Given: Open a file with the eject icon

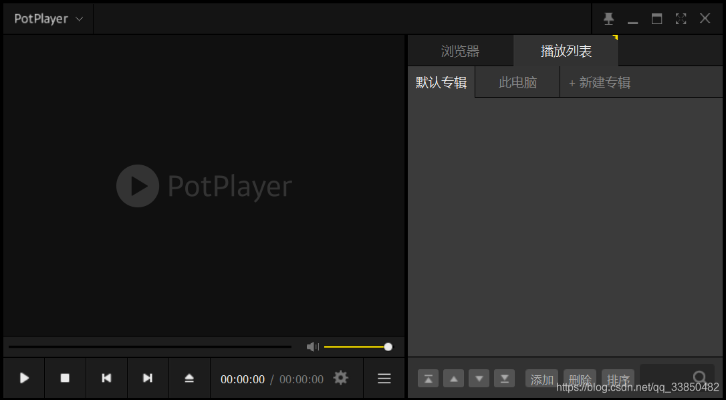Looking at the screenshot, I should [189, 378].
